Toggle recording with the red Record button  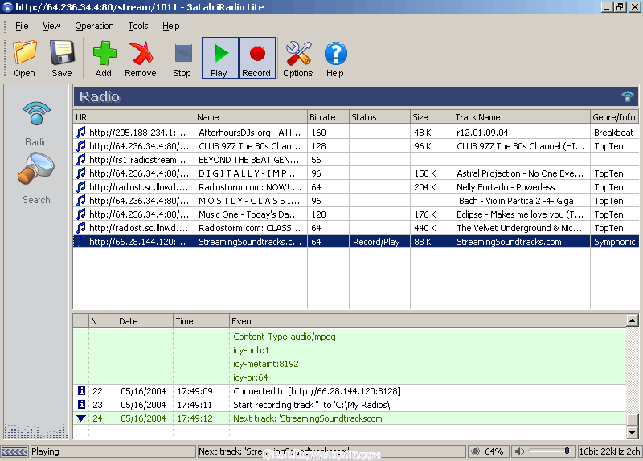[257, 58]
